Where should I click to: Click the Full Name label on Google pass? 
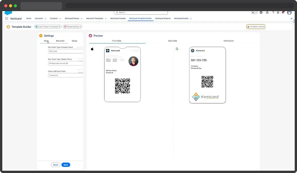(x=195, y=66)
